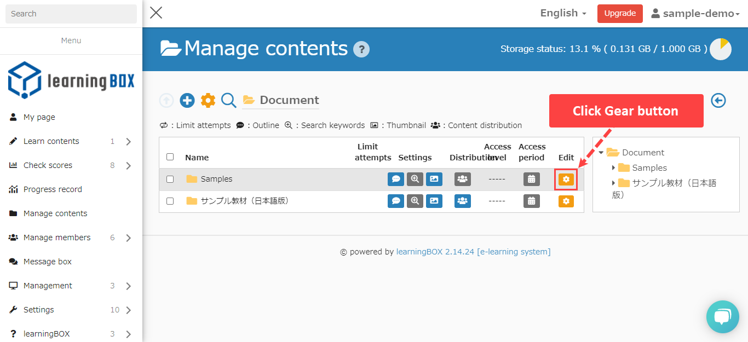Open Manage members in the sidebar
The width and height of the screenshot is (748, 342).
[57, 237]
